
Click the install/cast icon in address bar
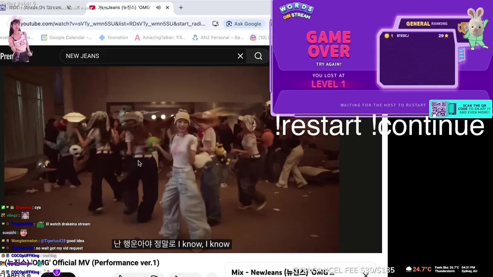[216, 23]
